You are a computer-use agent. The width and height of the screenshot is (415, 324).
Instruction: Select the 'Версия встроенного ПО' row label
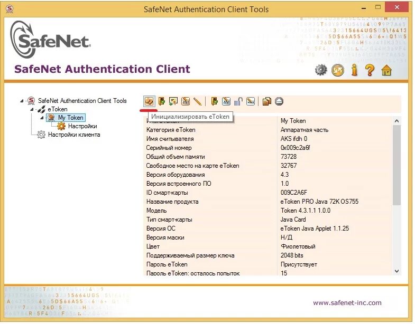(x=179, y=184)
